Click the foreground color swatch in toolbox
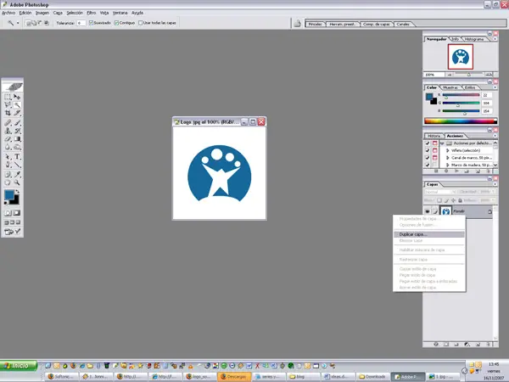The width and height of the screenshot is (509, 382). (9, 194)
